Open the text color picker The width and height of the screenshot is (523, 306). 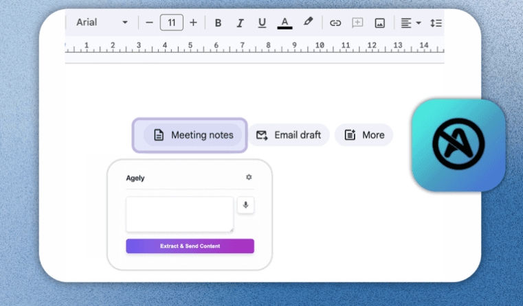point(285,23)
